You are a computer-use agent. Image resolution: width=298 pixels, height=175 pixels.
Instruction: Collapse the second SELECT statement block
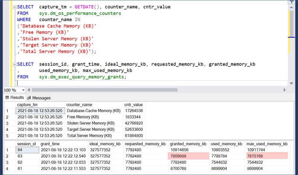(15, 65)
